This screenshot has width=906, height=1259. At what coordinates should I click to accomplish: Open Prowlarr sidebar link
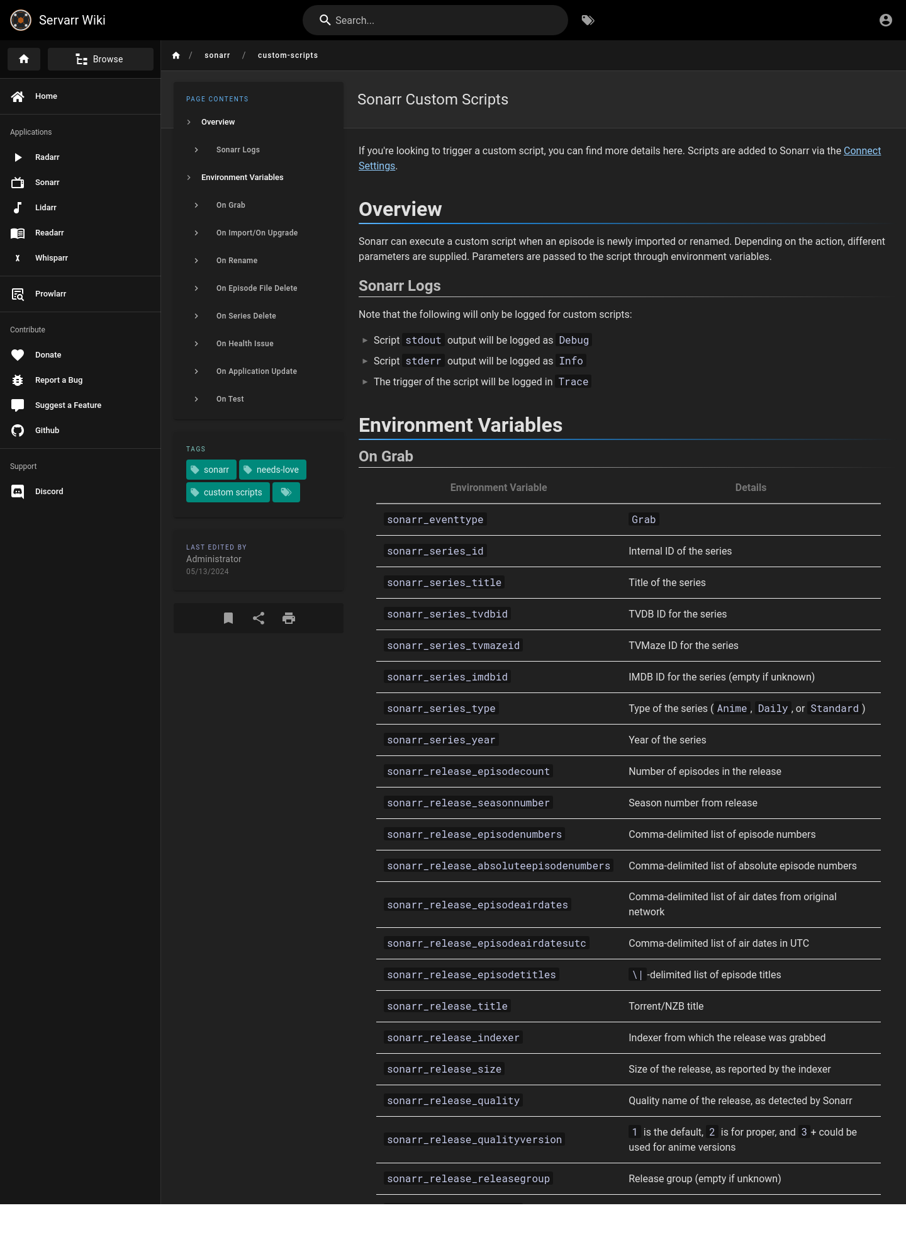[x=80, y=294]
